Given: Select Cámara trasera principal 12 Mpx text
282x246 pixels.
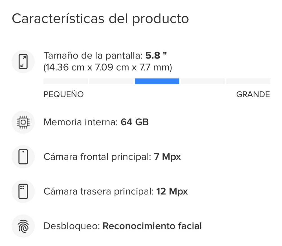Looking at the screenshot, I should (x=116, y=191).
